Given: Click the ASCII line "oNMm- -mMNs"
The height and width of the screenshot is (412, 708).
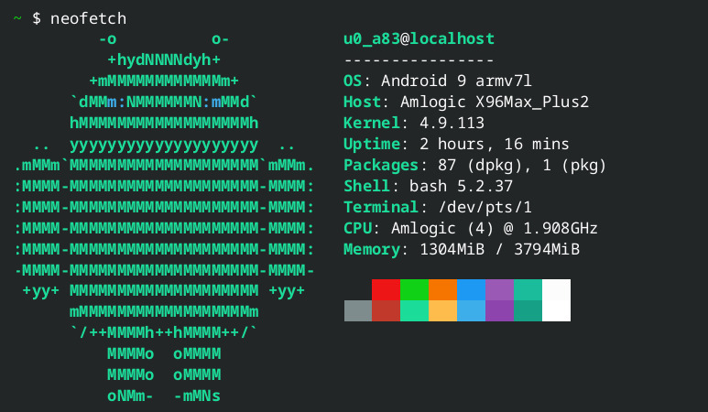Looking at the screenshot, I should tap(164, 396).
